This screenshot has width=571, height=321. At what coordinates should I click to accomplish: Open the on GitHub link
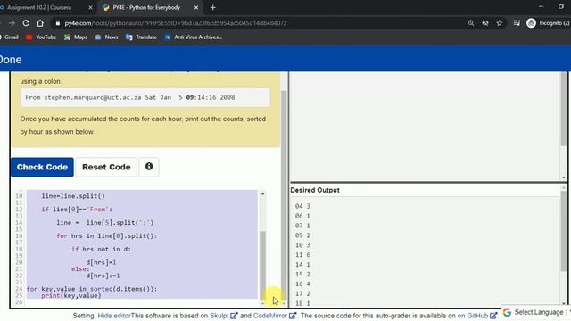pos(477,316)
